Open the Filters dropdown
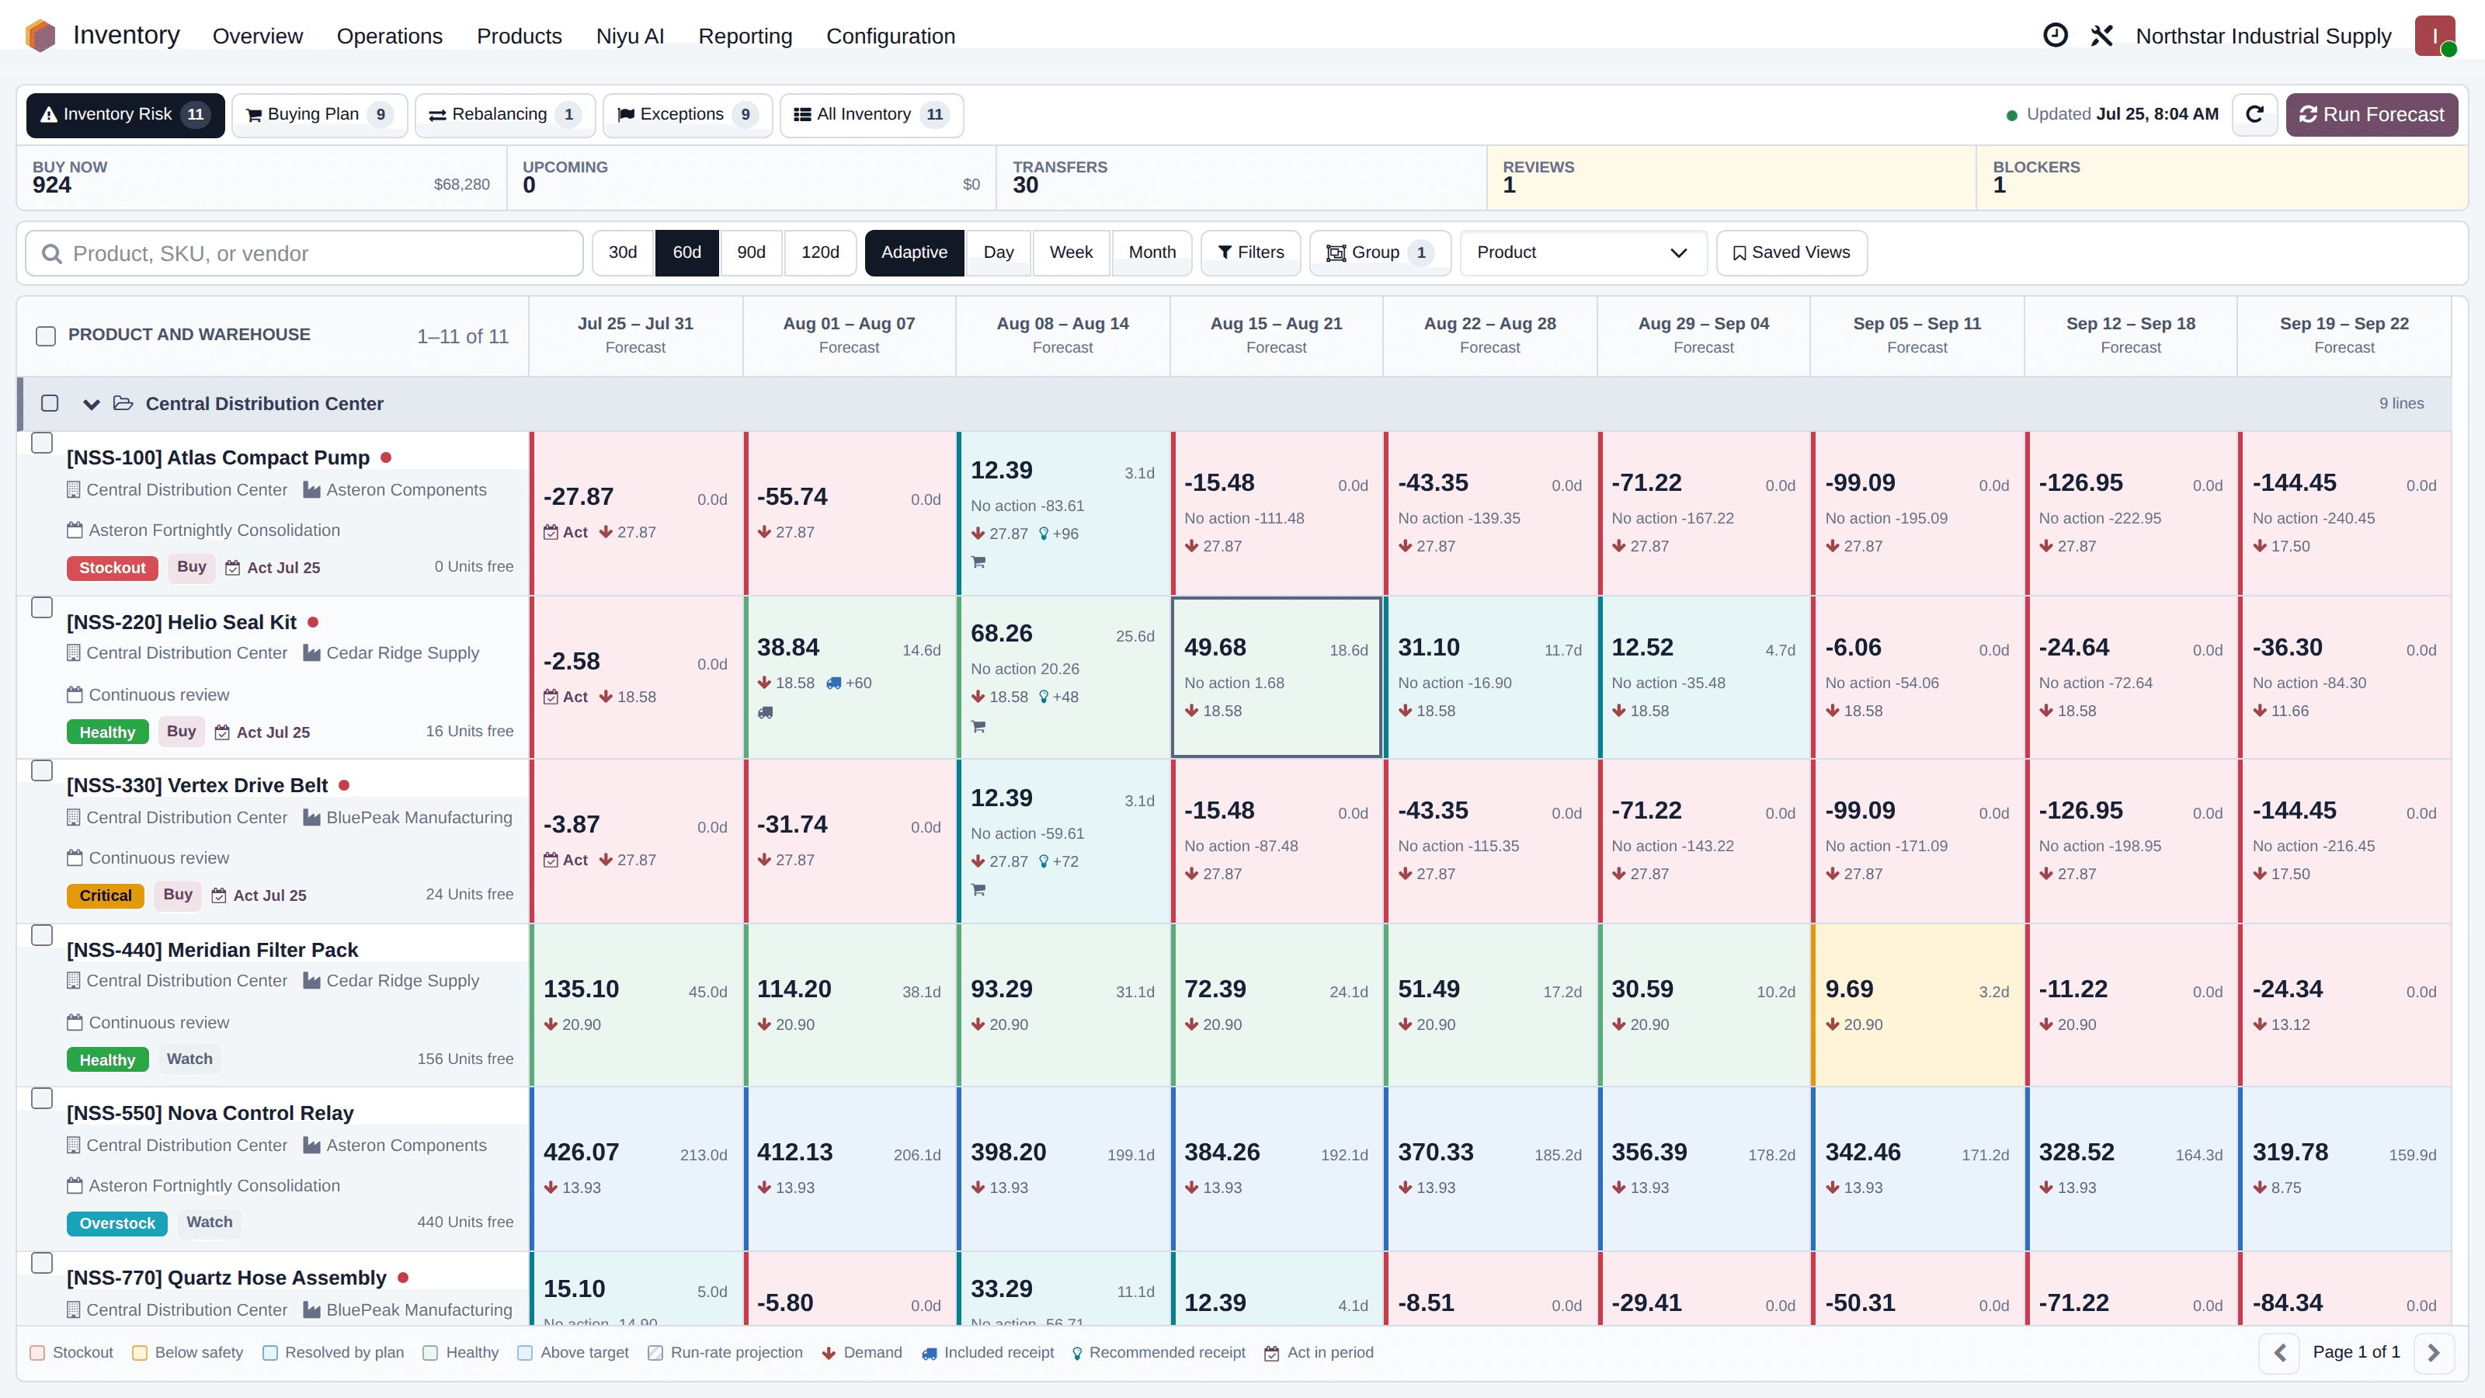 point(1250,252)
